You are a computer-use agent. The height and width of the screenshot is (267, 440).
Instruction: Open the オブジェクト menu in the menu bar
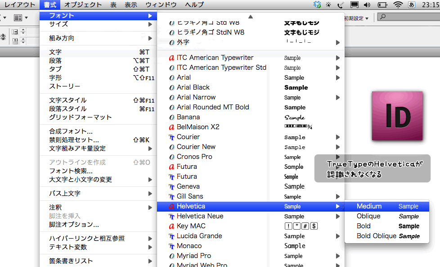pyautogui.click(x=83, y=5)
